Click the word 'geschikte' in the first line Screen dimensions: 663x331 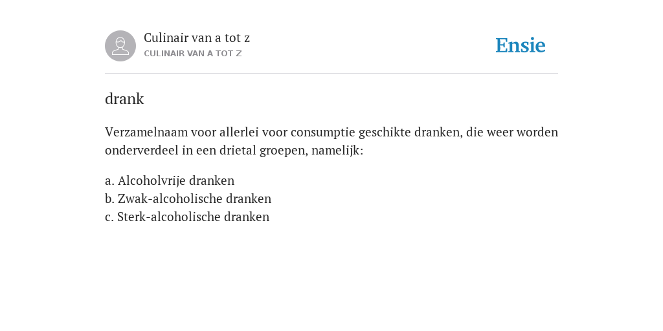pos(385,133)
